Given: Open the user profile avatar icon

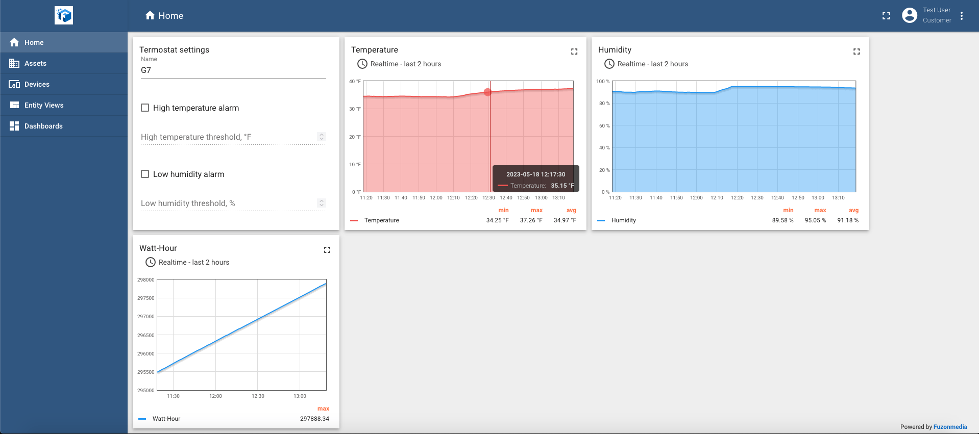Looking at the screenshot, I should tap(909, 15).
